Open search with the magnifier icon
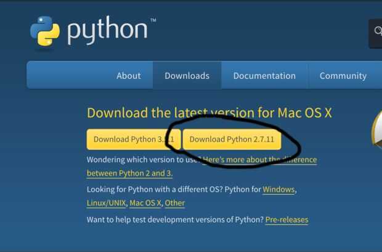 [376, 31]
